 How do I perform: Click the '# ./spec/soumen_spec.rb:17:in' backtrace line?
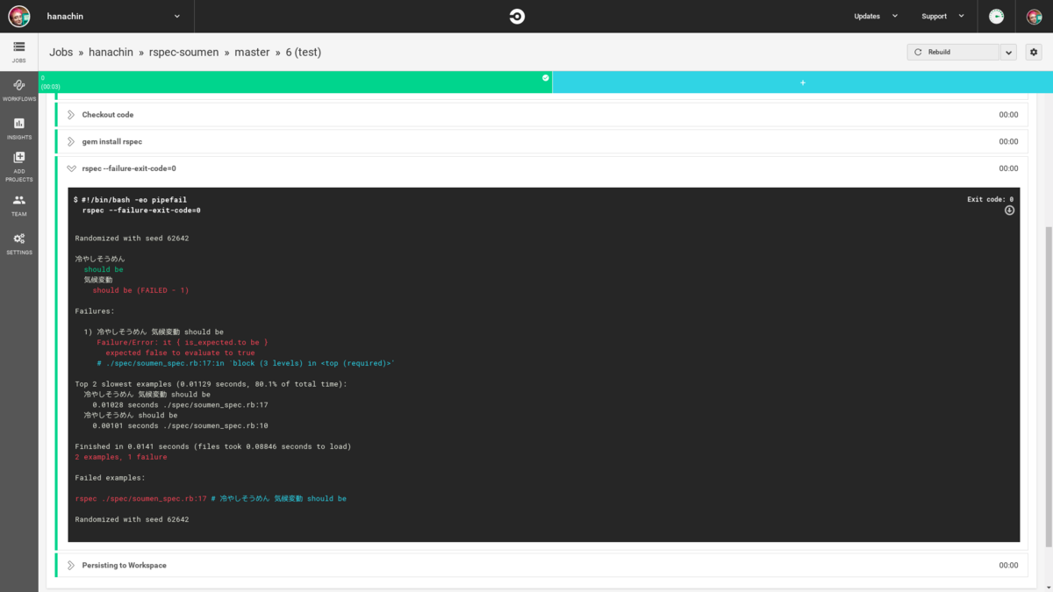246,363
